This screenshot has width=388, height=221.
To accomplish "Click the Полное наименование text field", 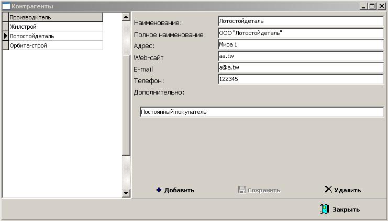I will point(301,33).
